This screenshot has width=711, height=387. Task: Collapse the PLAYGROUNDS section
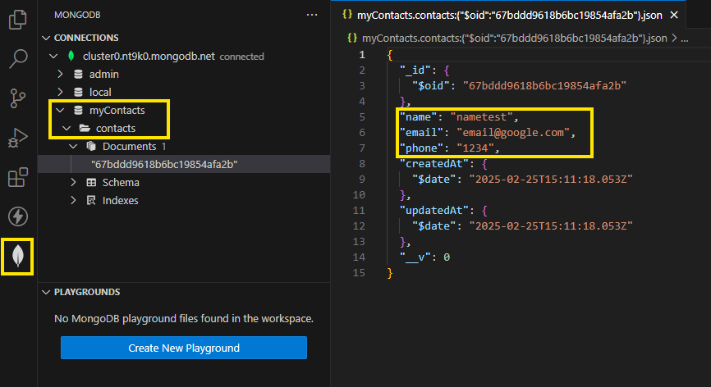click(x=46, y=292)
